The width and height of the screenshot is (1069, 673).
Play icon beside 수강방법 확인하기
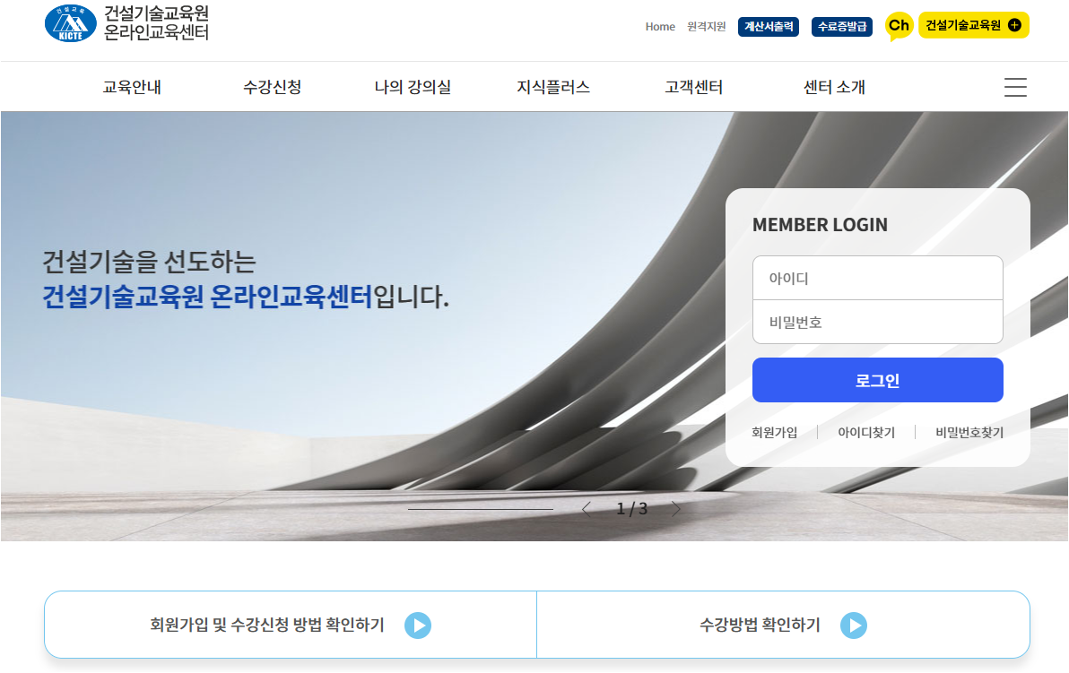854,626
